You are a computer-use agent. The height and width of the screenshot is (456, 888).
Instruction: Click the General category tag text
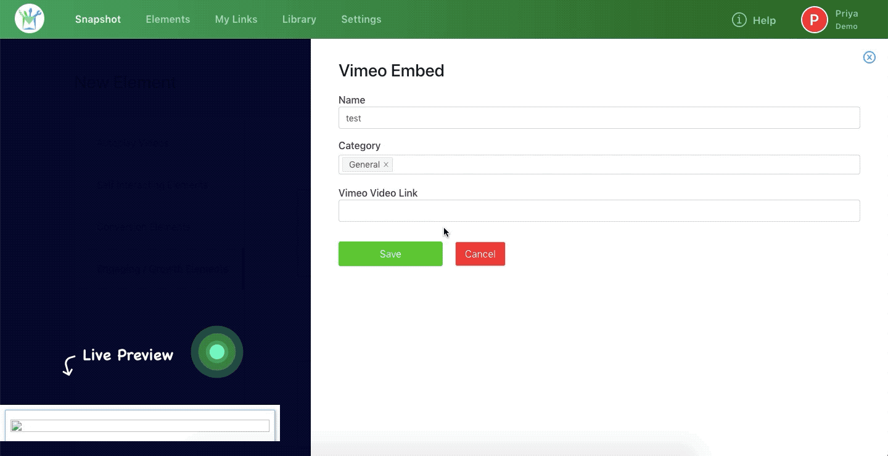364,165
